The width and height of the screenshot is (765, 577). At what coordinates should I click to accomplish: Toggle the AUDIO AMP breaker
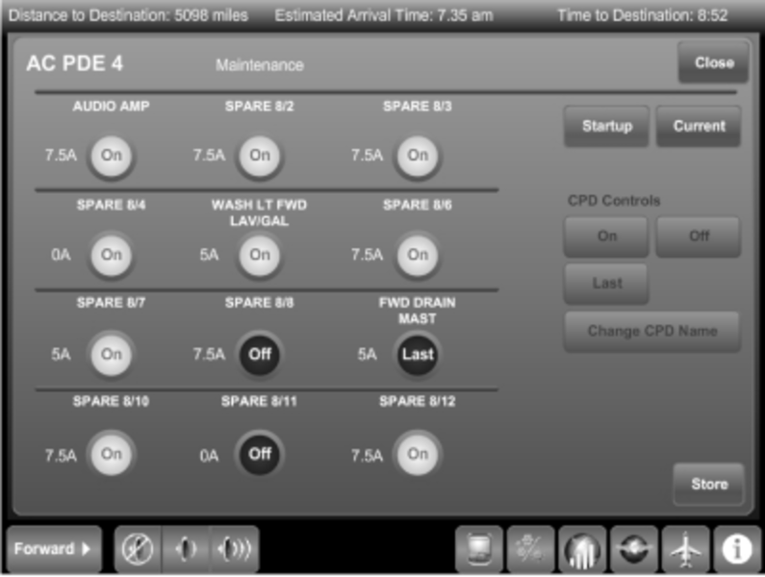pos(112,156)
